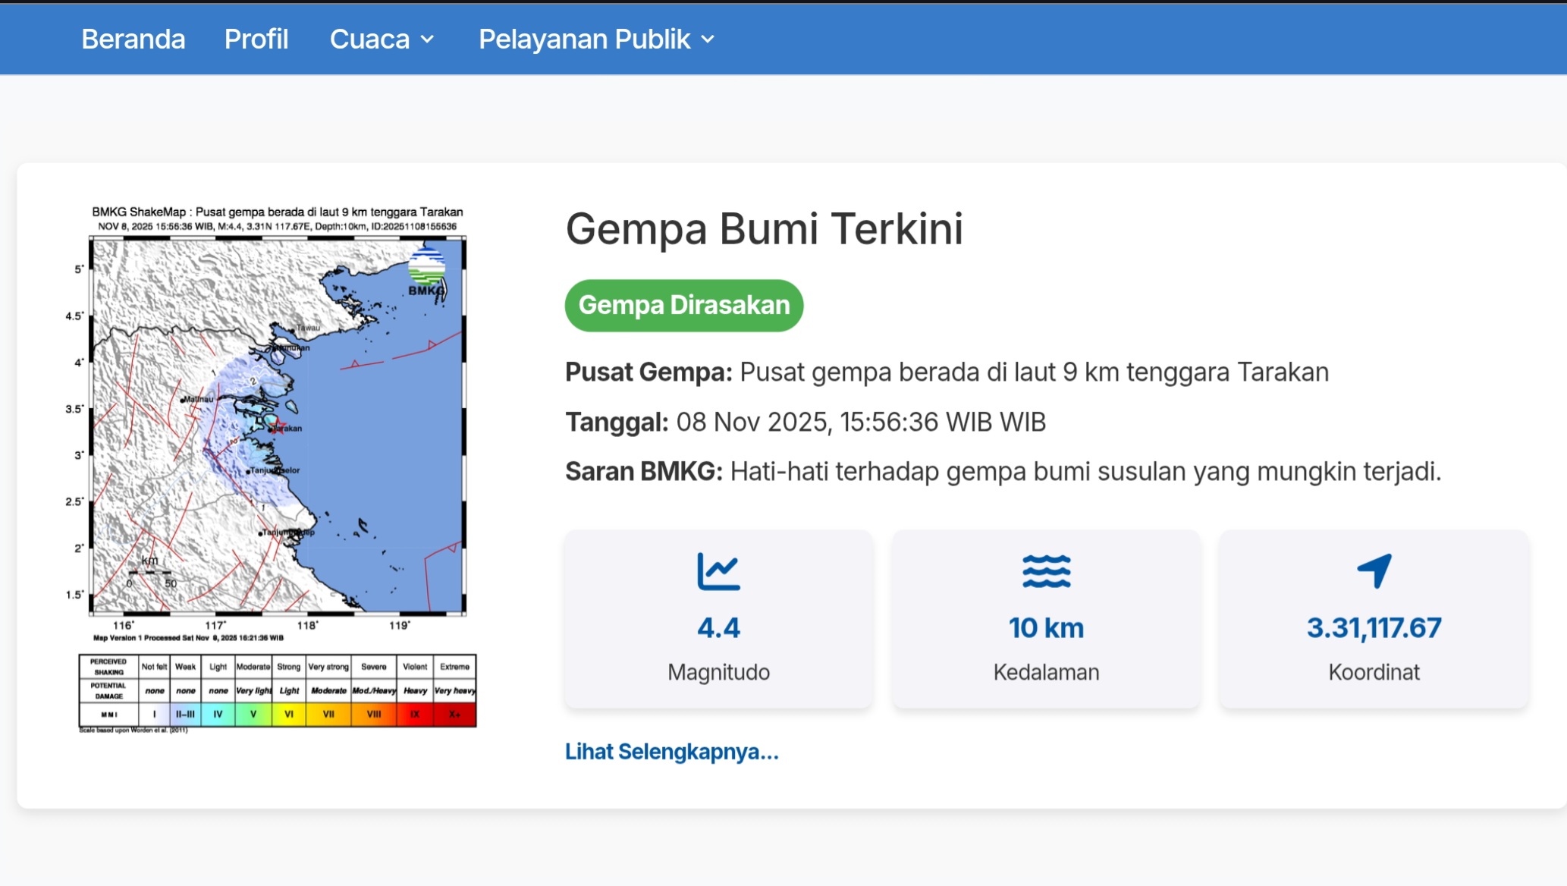
Task: Select the Beranda menu item
Action: (x=133, y=38)
